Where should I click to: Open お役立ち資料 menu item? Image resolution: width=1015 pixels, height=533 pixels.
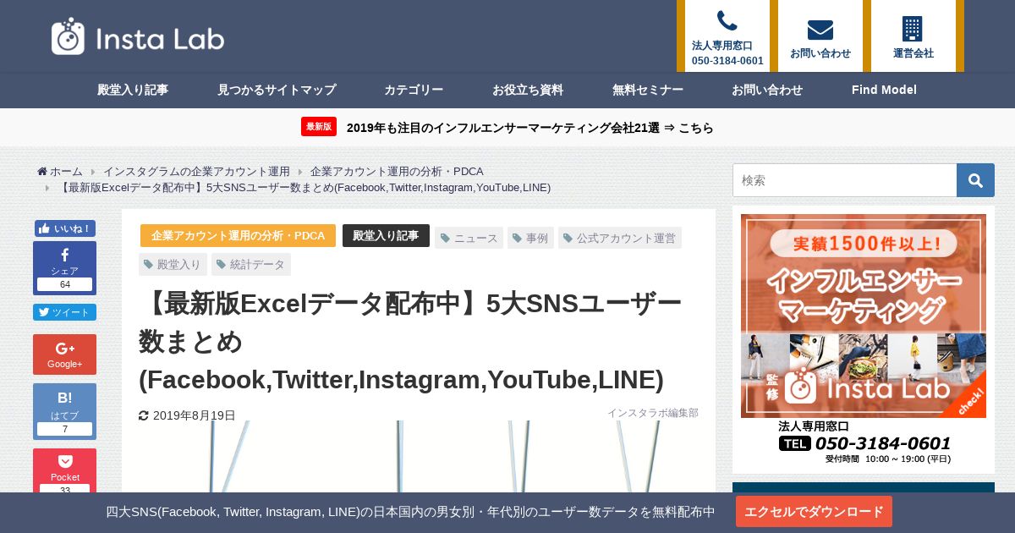[x=528, y=90]
